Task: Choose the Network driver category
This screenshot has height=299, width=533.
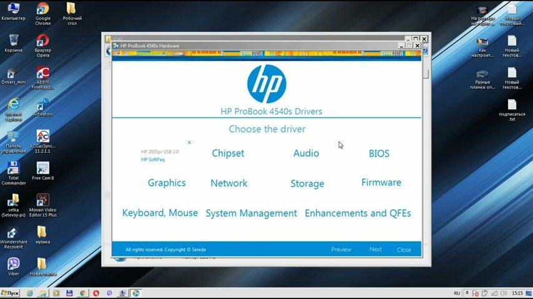Action: (229, 183)
